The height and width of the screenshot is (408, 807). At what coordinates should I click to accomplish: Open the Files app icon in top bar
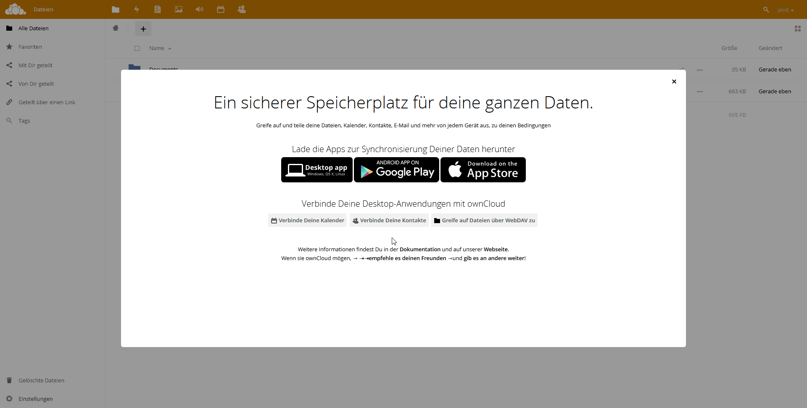tap(116, 9)
